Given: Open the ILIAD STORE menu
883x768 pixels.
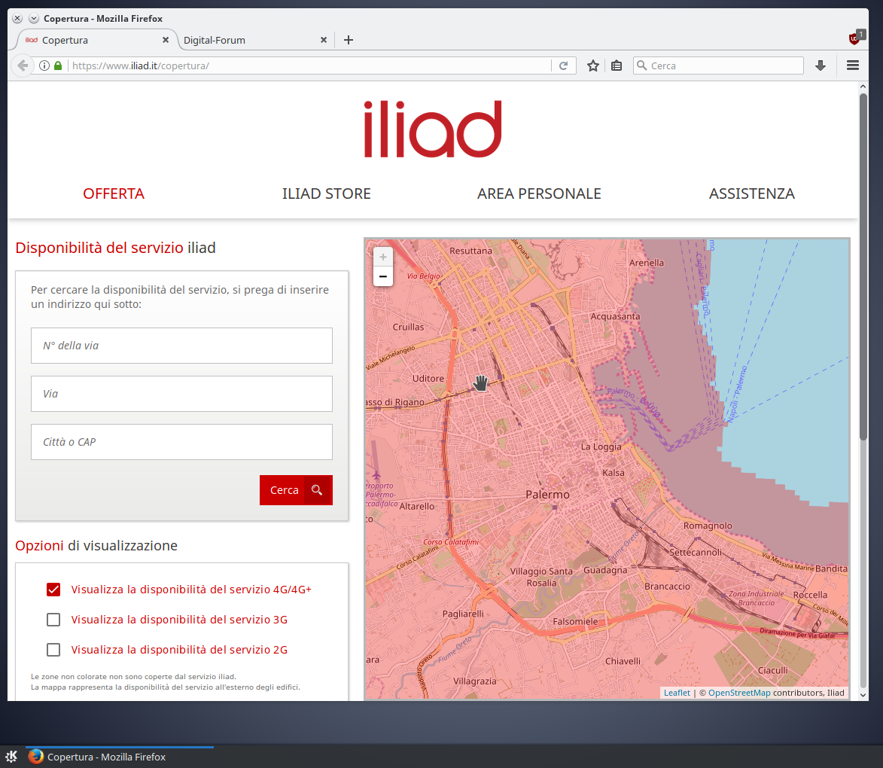Looking at the screenshot, I should [327, 194].
